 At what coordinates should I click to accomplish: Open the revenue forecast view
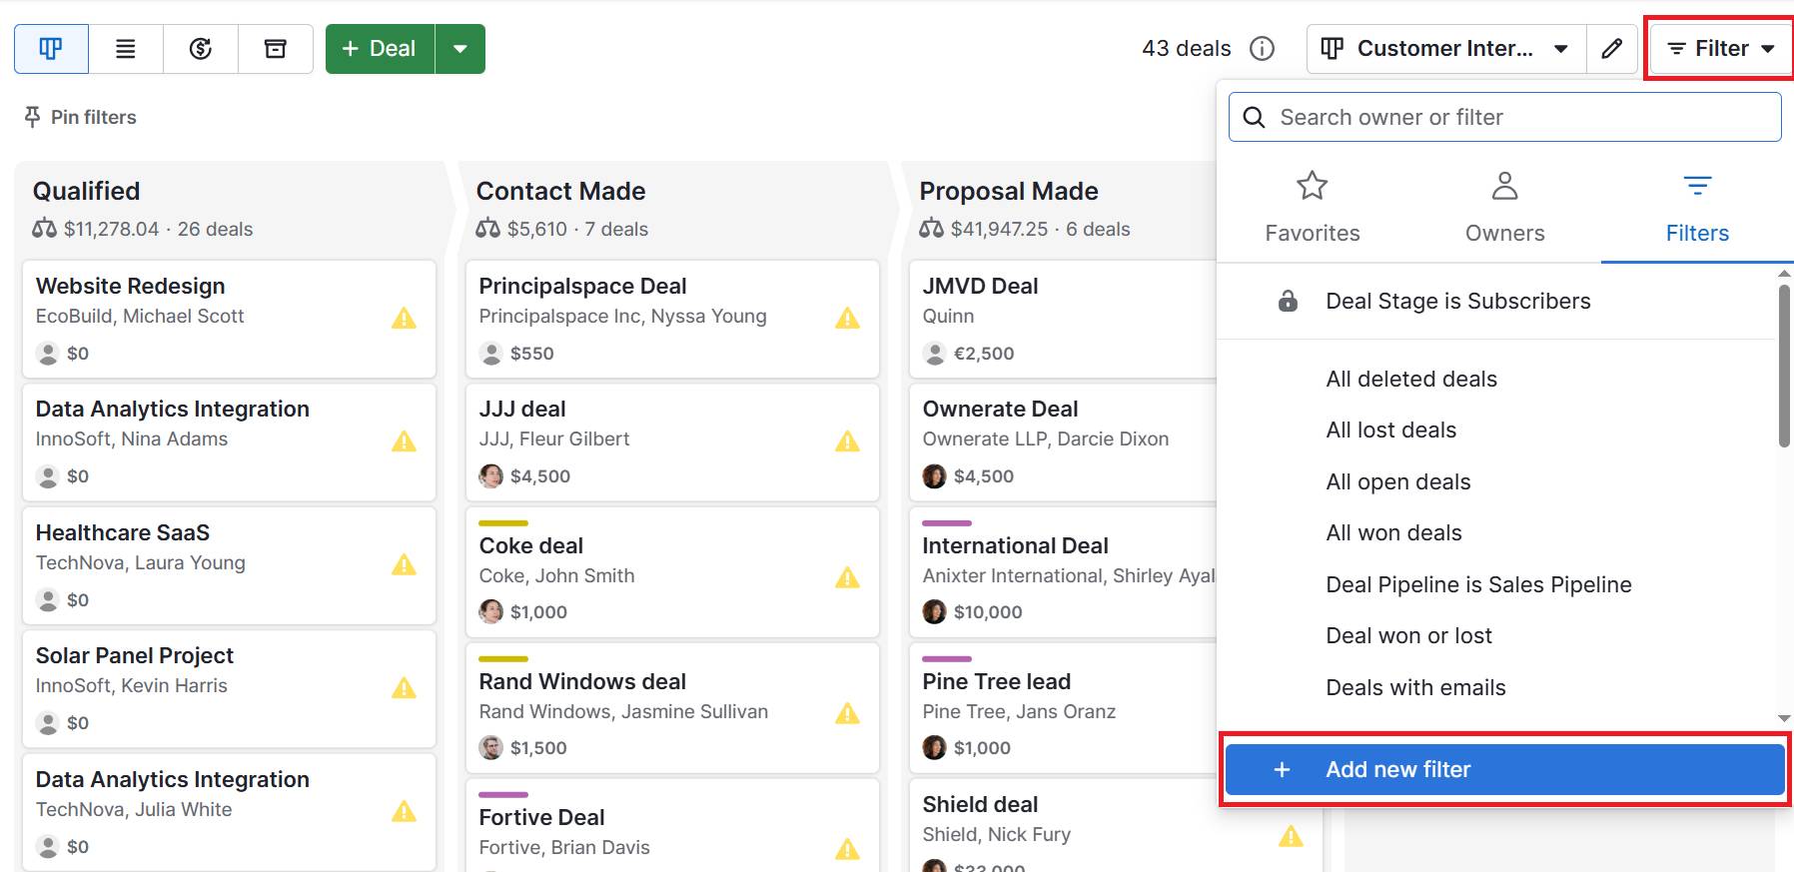[201, 49]
